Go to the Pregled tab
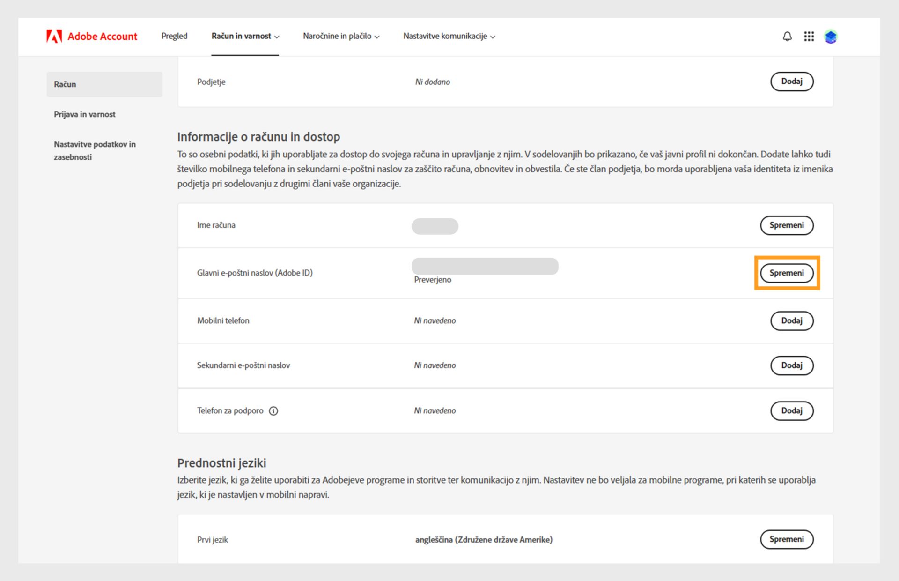Screen dimensions: 899x581 [x=174, y=36]
